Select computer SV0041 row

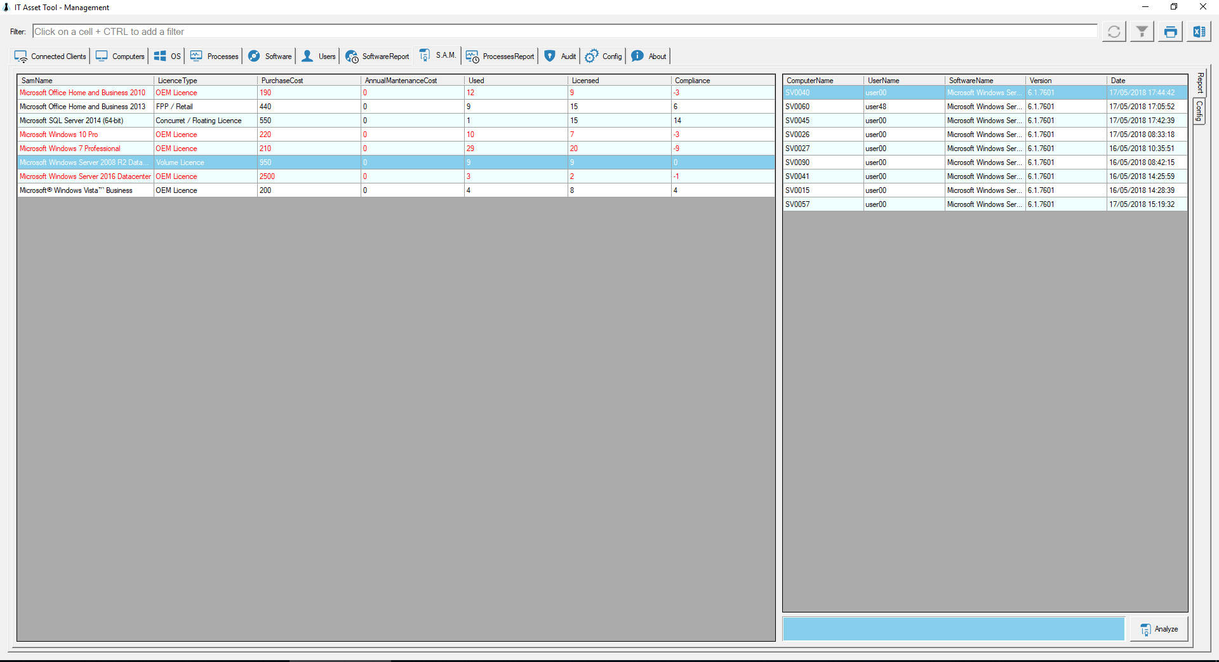point(985,176)
